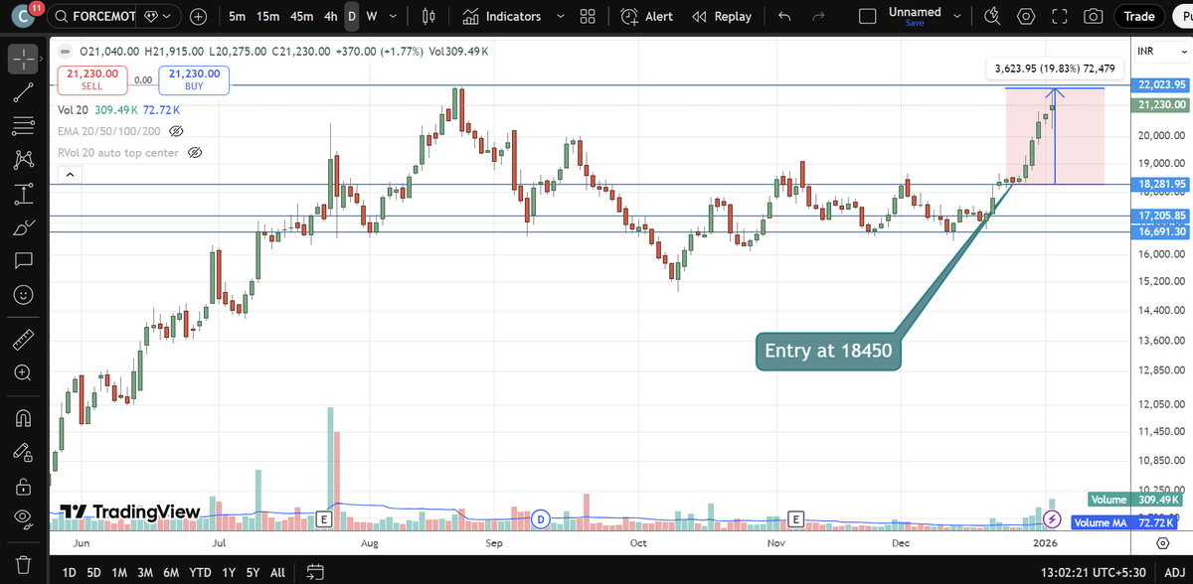The width and height of the screenshot is (1193, 584).
Task: Click the red SELL 21,230.00 button
Action: click(92, 80)
